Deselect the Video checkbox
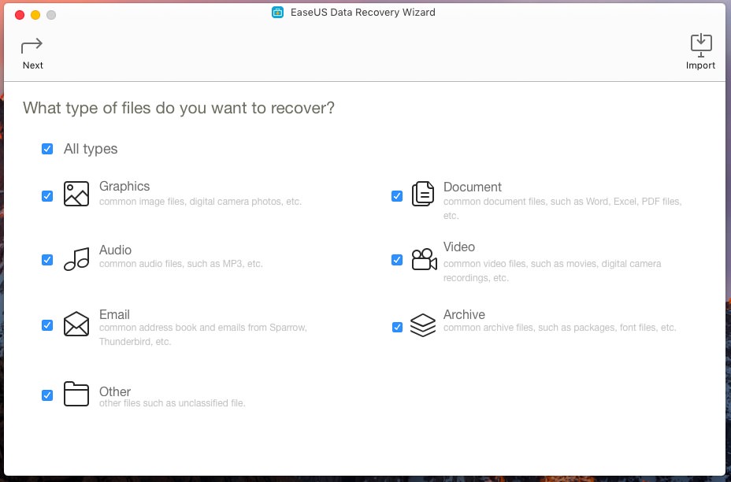 [397, 260]
